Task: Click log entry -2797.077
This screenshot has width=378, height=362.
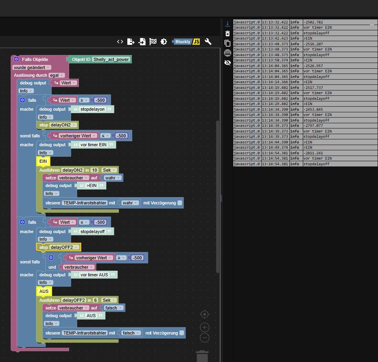Action: (313, 126)
